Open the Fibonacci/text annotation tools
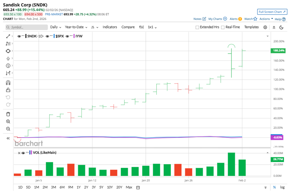Image resolution: width=291 pixels, height=193 pixels. coord(8,44)
